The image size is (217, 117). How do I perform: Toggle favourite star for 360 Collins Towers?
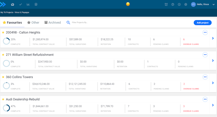click(x=3, y=77)
